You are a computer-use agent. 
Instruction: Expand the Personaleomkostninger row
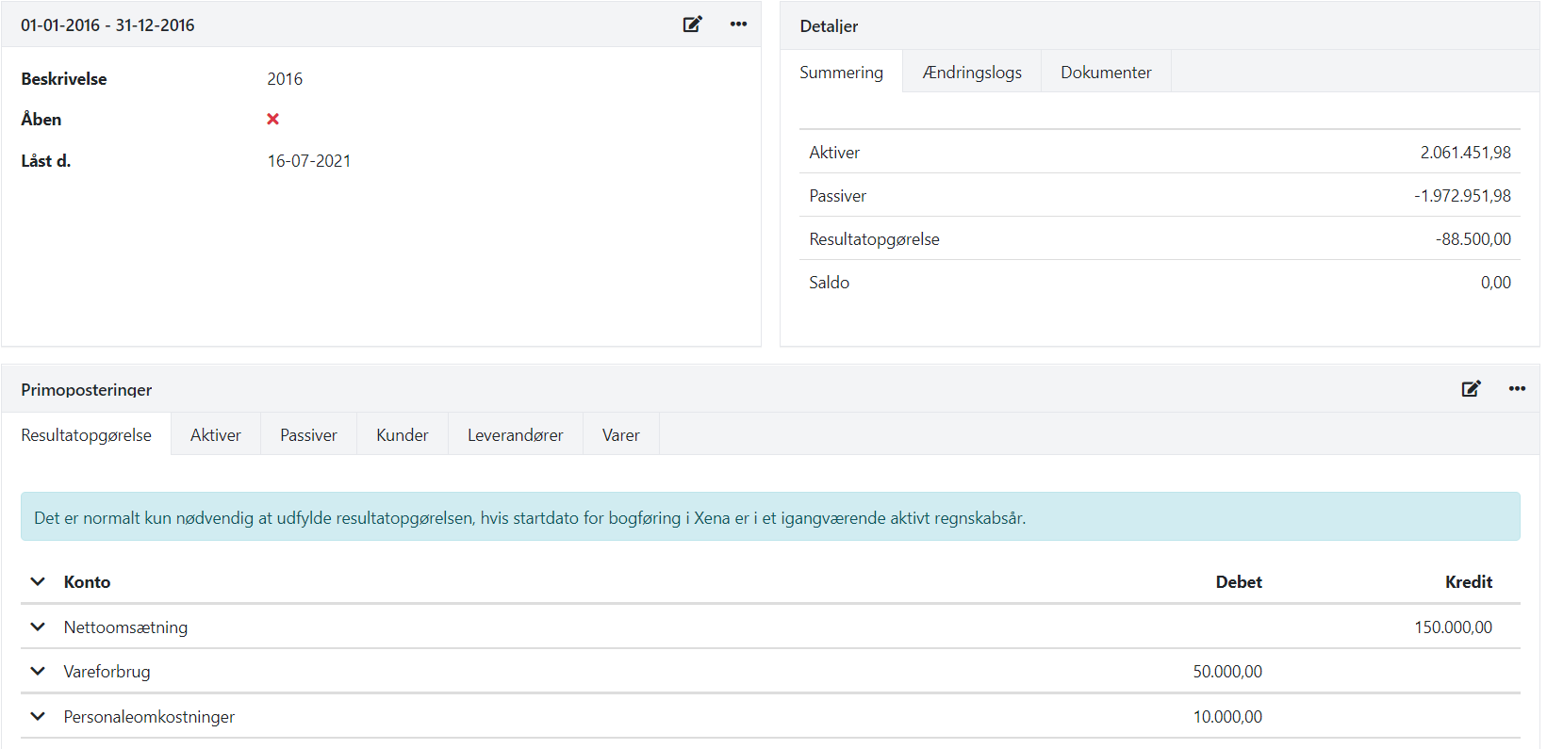[x=38, y=716]
